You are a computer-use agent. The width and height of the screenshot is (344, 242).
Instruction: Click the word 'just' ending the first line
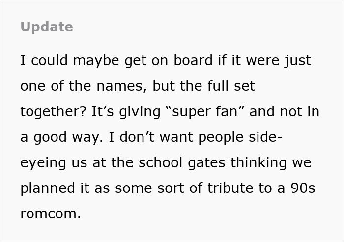point(298,61)
